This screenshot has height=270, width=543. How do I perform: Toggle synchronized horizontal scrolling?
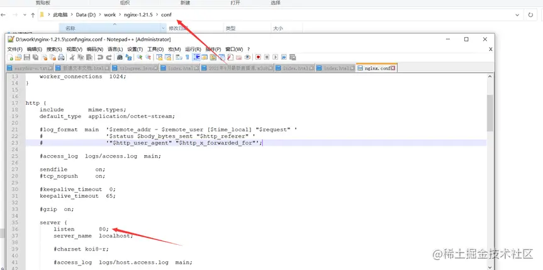tap(167, 57)
